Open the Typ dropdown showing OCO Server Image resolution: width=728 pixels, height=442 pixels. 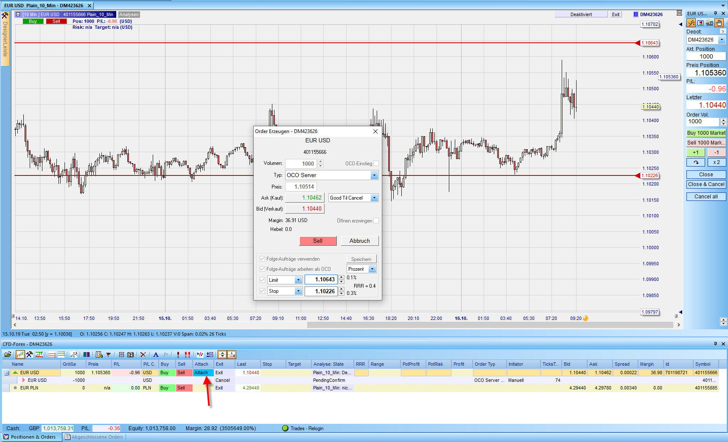374,175
